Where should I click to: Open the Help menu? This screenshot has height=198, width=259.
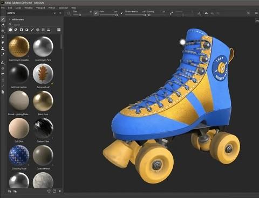click(73, 8)
